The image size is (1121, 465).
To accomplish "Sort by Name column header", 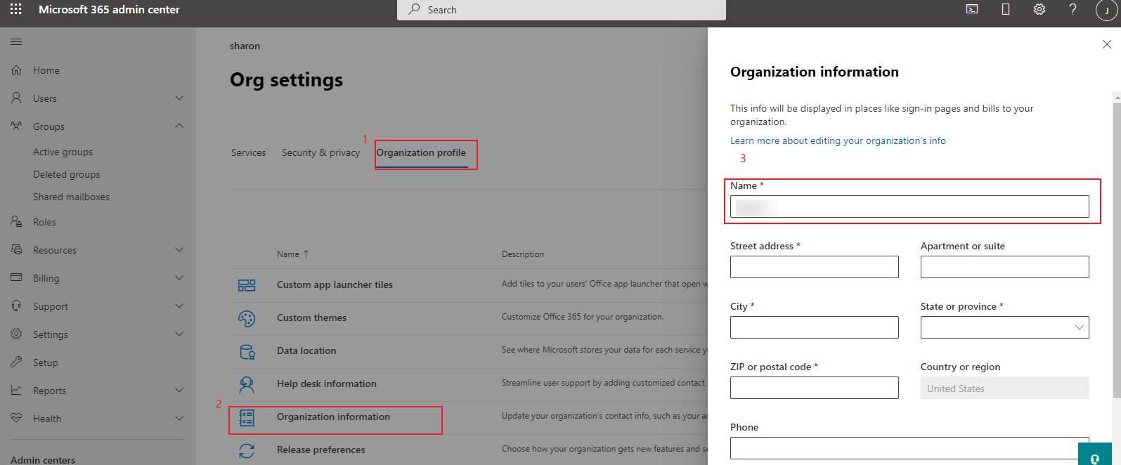I will click(x=292, y=254).
